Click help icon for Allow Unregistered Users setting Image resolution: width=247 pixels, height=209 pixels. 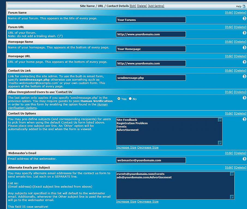coord(244,98)
